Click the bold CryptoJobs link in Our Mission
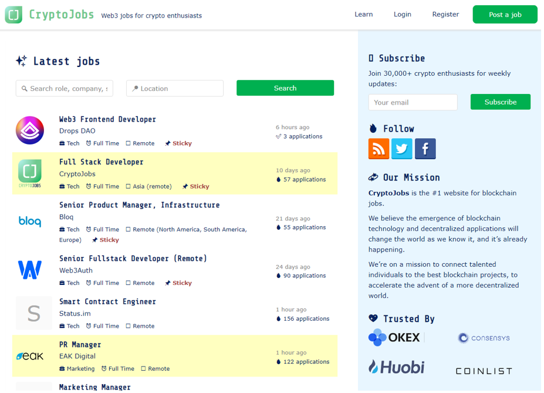The width and height of the screenshot is (544, 393). click(388, 193)
